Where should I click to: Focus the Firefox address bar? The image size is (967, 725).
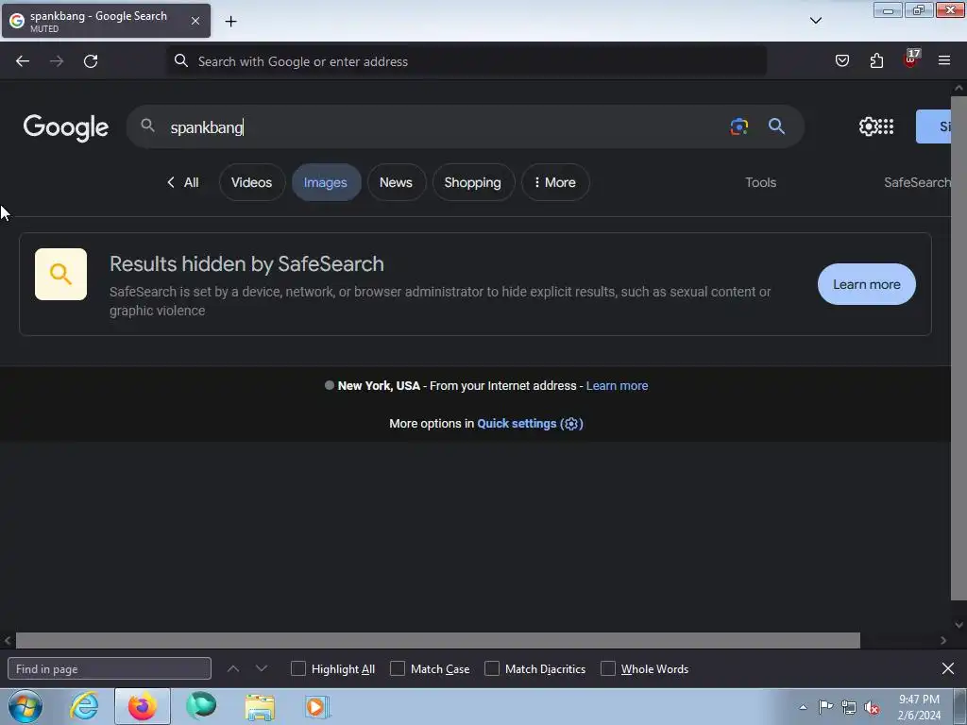pyautogui.click(x=467, y=61)
